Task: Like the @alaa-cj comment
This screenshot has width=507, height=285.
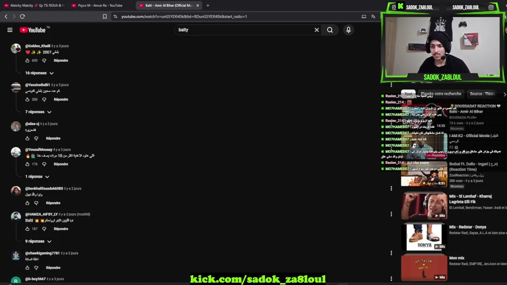Action: 27,138
